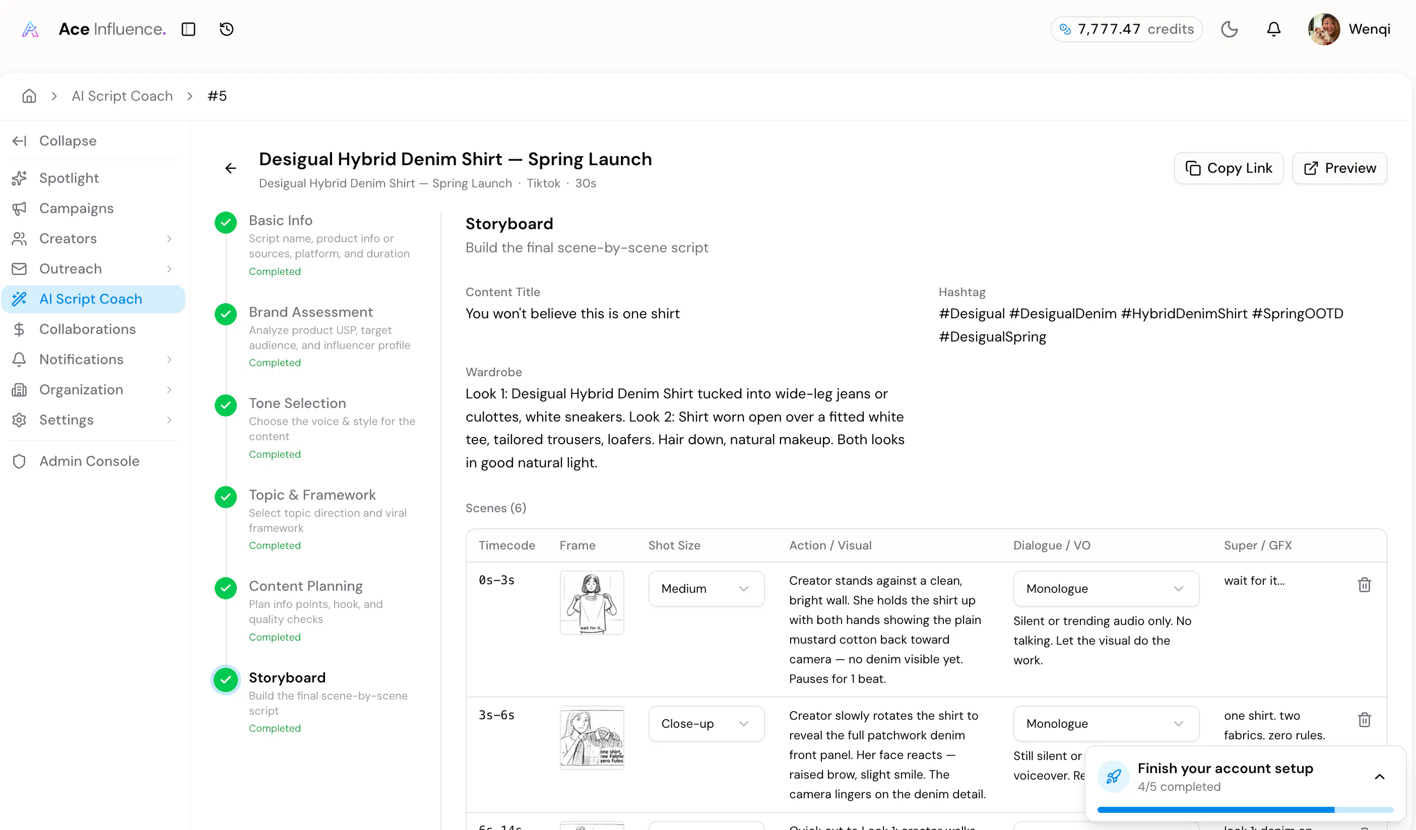Click the account setup progress bar
The height and width of the screenshot is (830, 1416).
coord(1245,810)
